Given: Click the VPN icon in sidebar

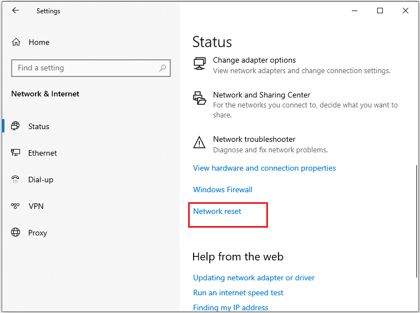Looking at the screenshot, I should tap(16, 206).
